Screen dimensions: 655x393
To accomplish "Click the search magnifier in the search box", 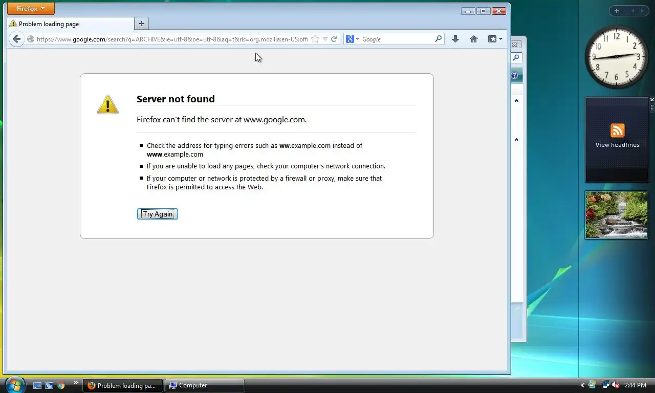I will click(x=438, y=39).
